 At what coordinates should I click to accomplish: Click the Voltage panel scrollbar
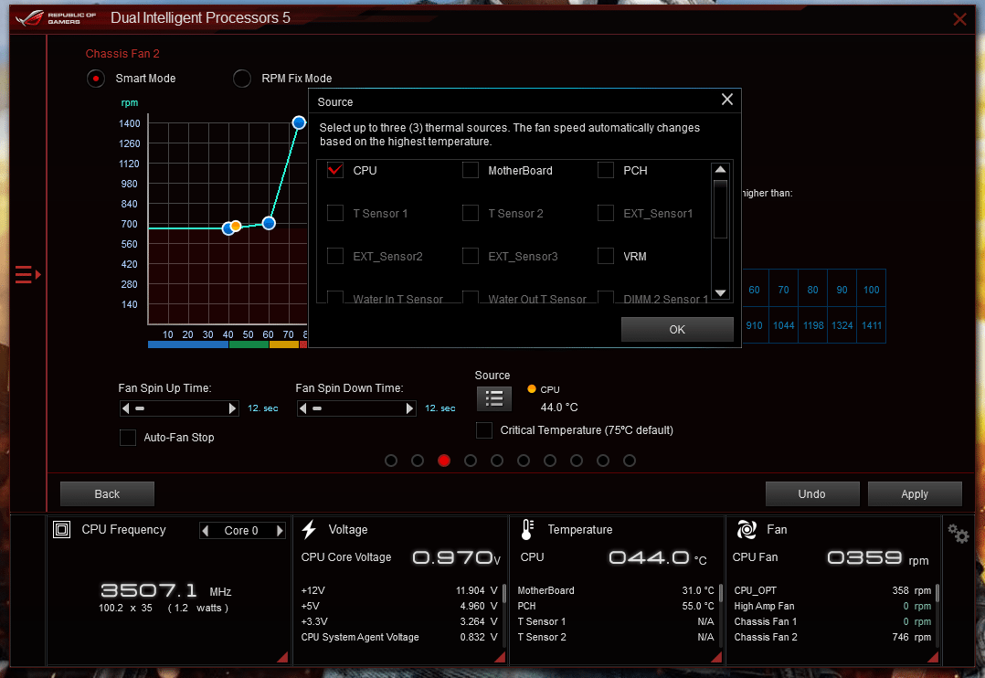pos(503,593)
